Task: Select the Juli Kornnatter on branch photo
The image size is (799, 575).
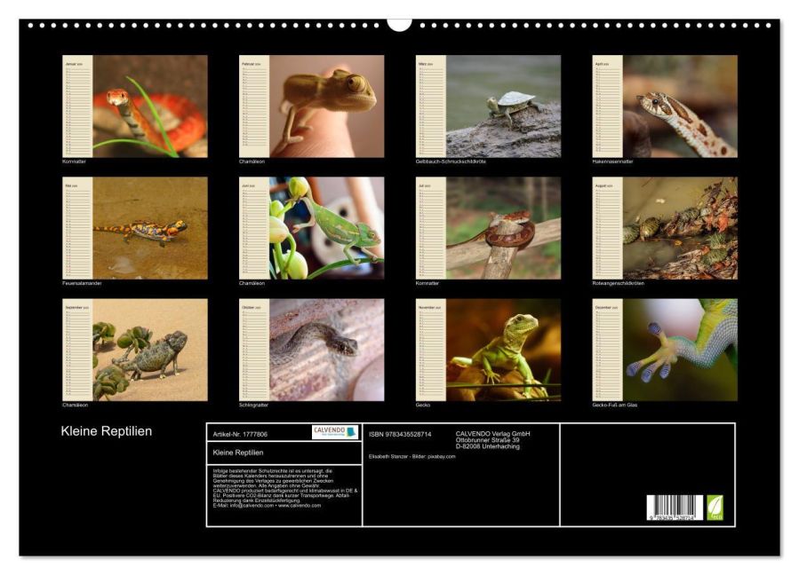Action: [503, 227]
